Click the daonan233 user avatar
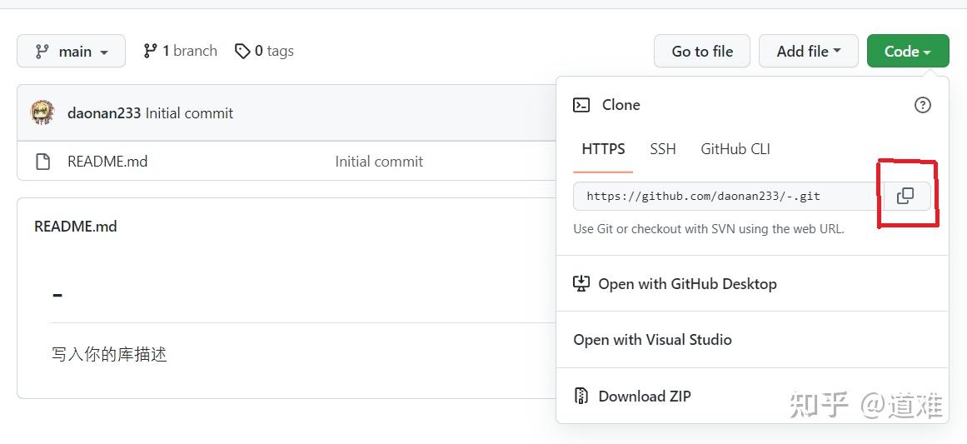This screenshot has width=967, height=444. click(42, 112)
